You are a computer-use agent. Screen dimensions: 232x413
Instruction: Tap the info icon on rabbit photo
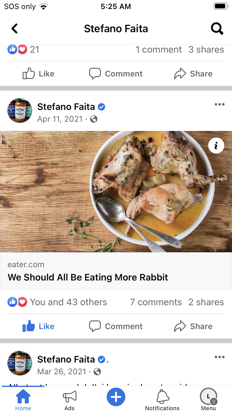point(216,146)
